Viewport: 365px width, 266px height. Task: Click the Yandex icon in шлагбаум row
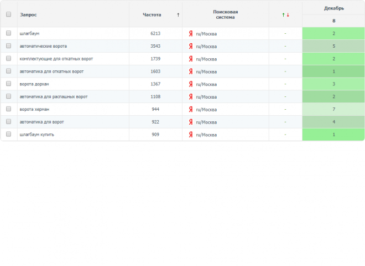coord(191,34)
